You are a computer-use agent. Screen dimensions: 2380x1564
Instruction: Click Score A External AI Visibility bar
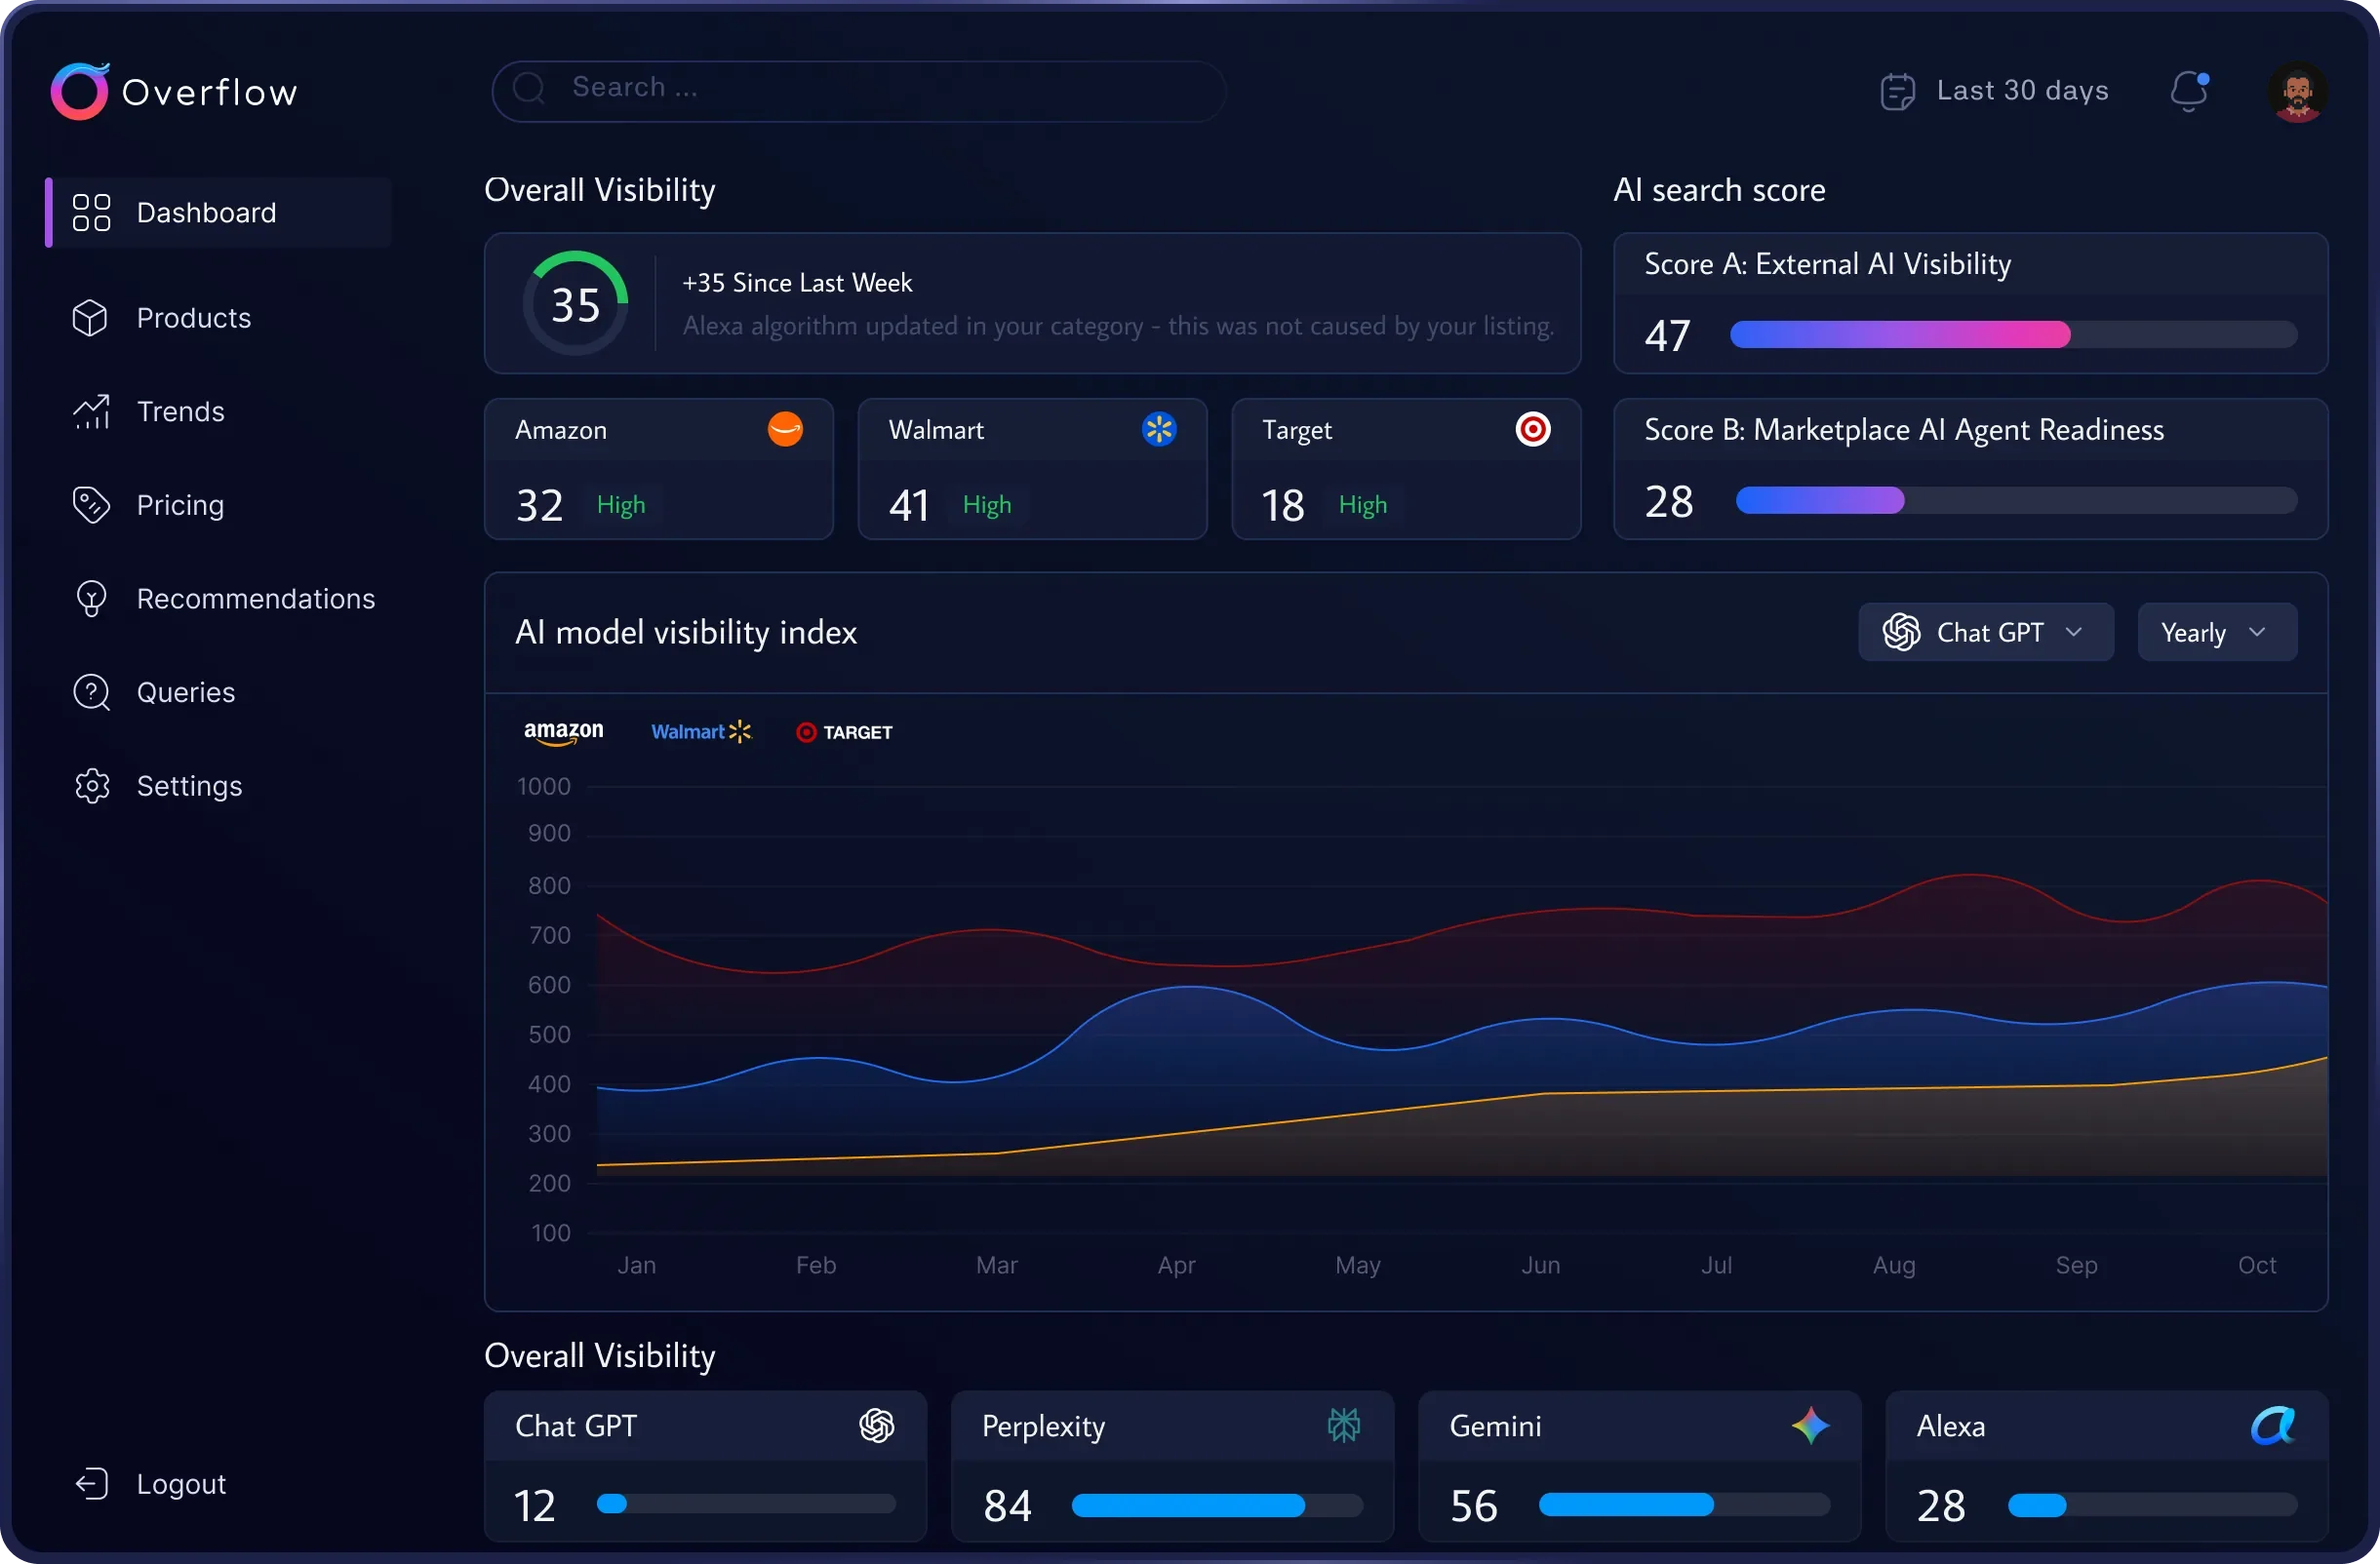[2013, 333]
